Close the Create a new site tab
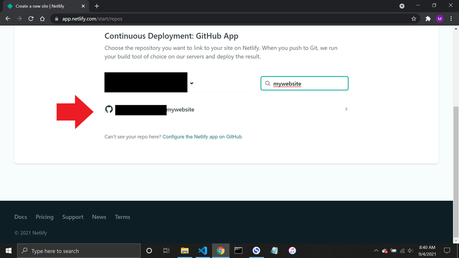Image resolution: width=459 pixels, height=258 pixels. coord(83,6)
